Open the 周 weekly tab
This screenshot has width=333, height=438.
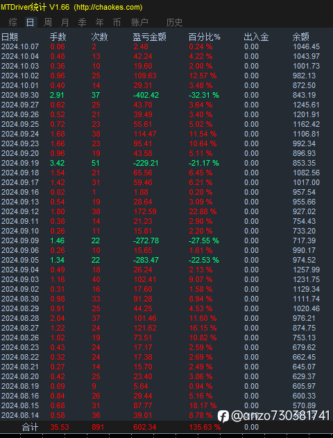pyautogui.click(x=48, y=22)
